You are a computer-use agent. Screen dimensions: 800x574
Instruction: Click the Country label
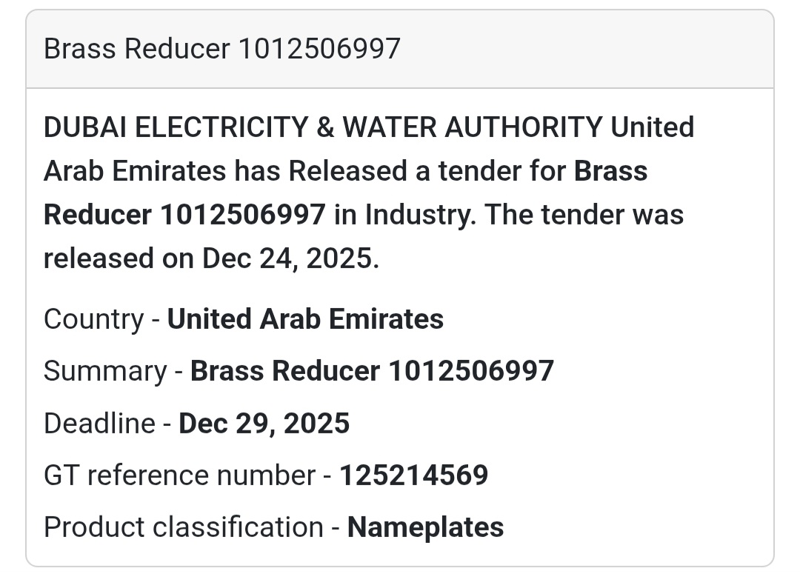point(93,319)
